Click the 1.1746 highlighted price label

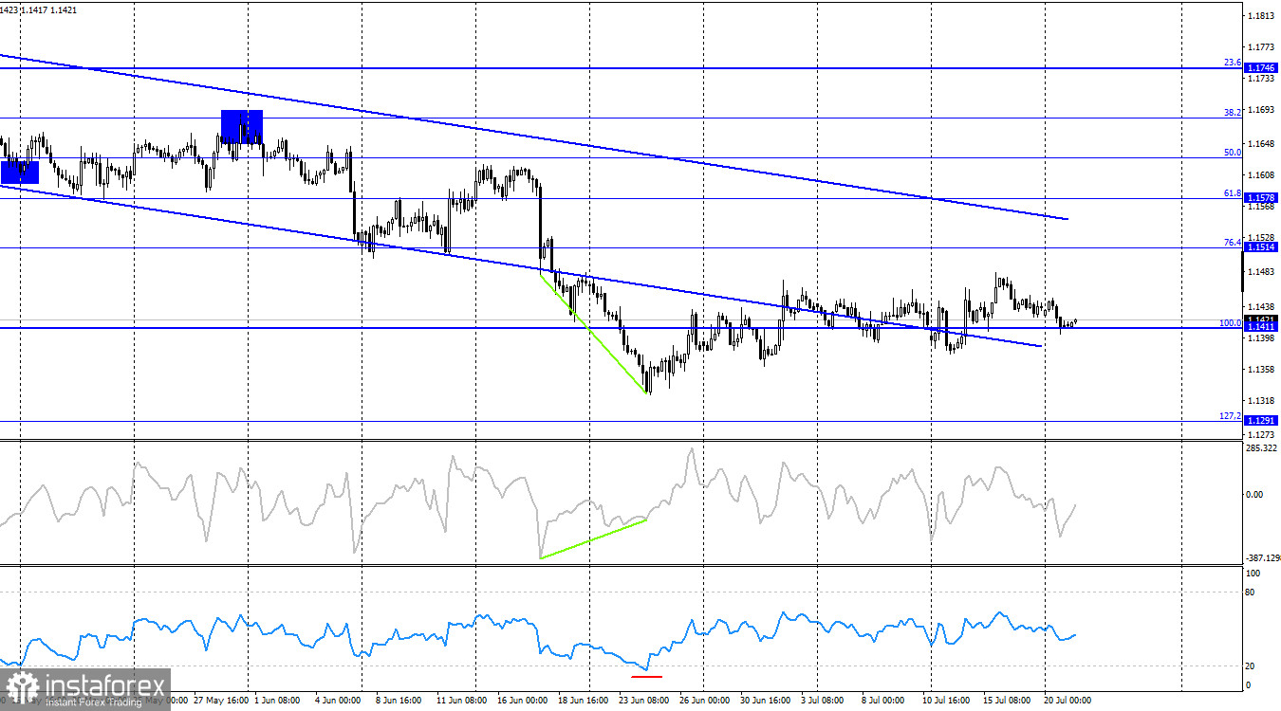1261,68
